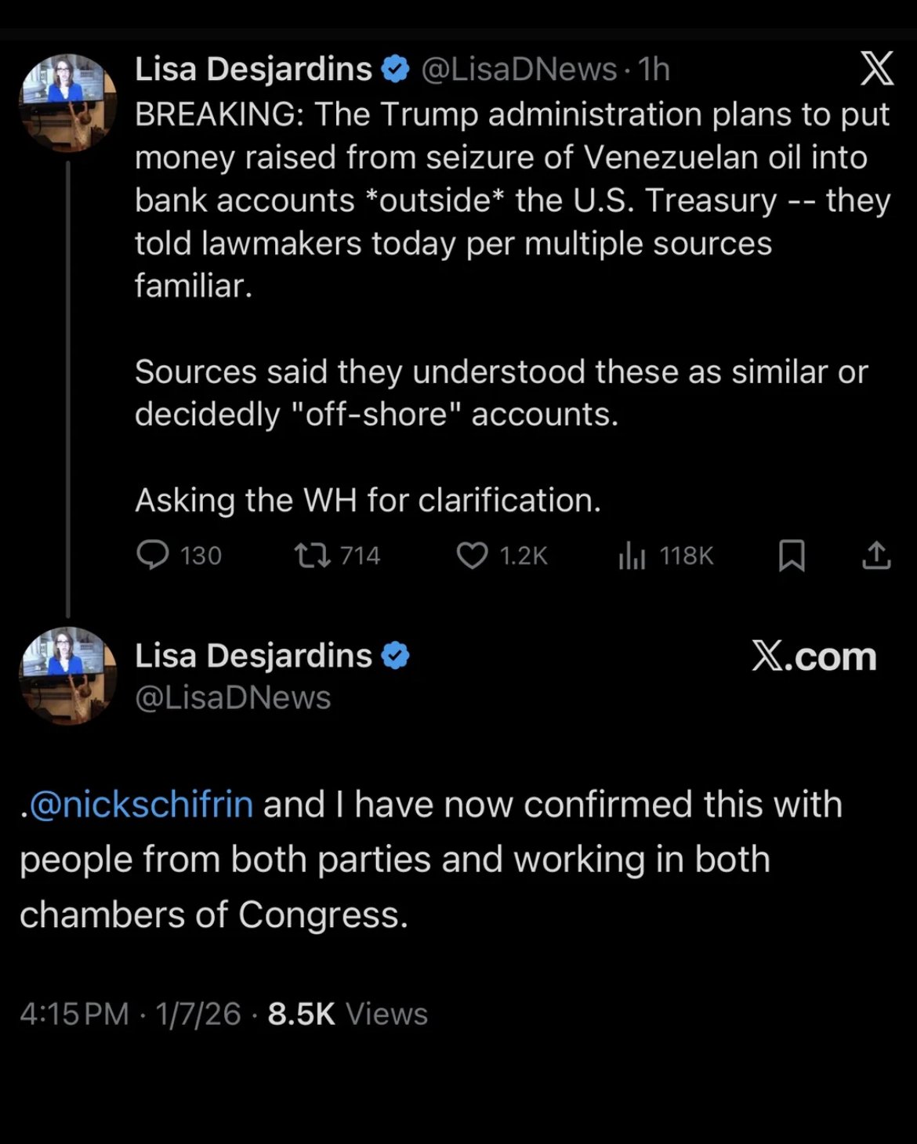Click the 1h time on top tweet
Screen dimensions: 917x1144
click(654, 69)
